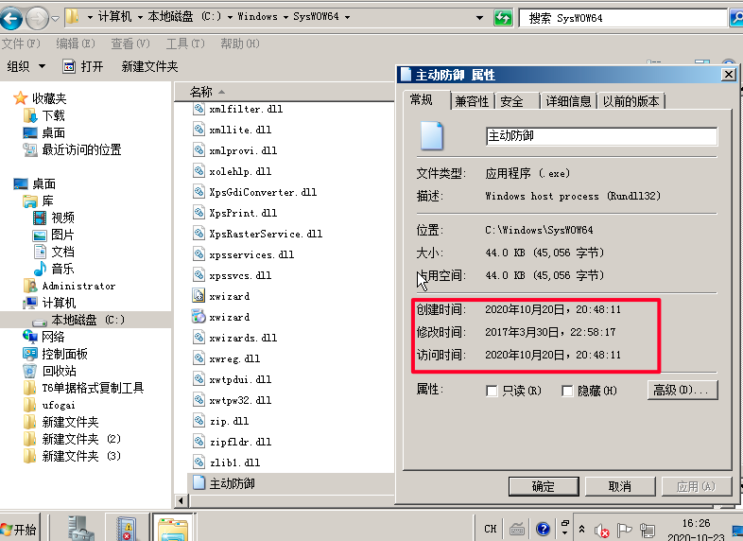Click the 高级(D)... button
Screen dimensions: 743x541
coord(683,390)
